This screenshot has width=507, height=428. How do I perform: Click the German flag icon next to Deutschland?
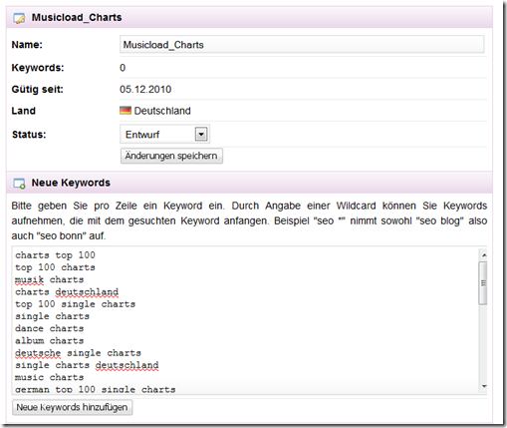tap(126, 111)
